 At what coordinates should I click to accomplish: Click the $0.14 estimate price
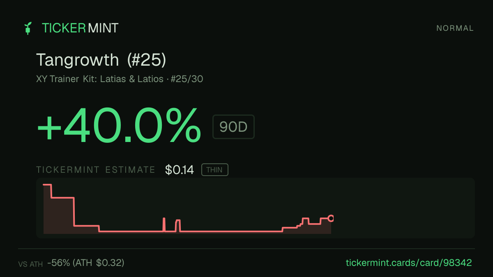[179, 170]
